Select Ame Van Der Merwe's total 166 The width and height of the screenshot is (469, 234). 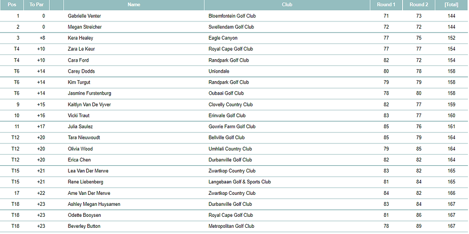451,193
